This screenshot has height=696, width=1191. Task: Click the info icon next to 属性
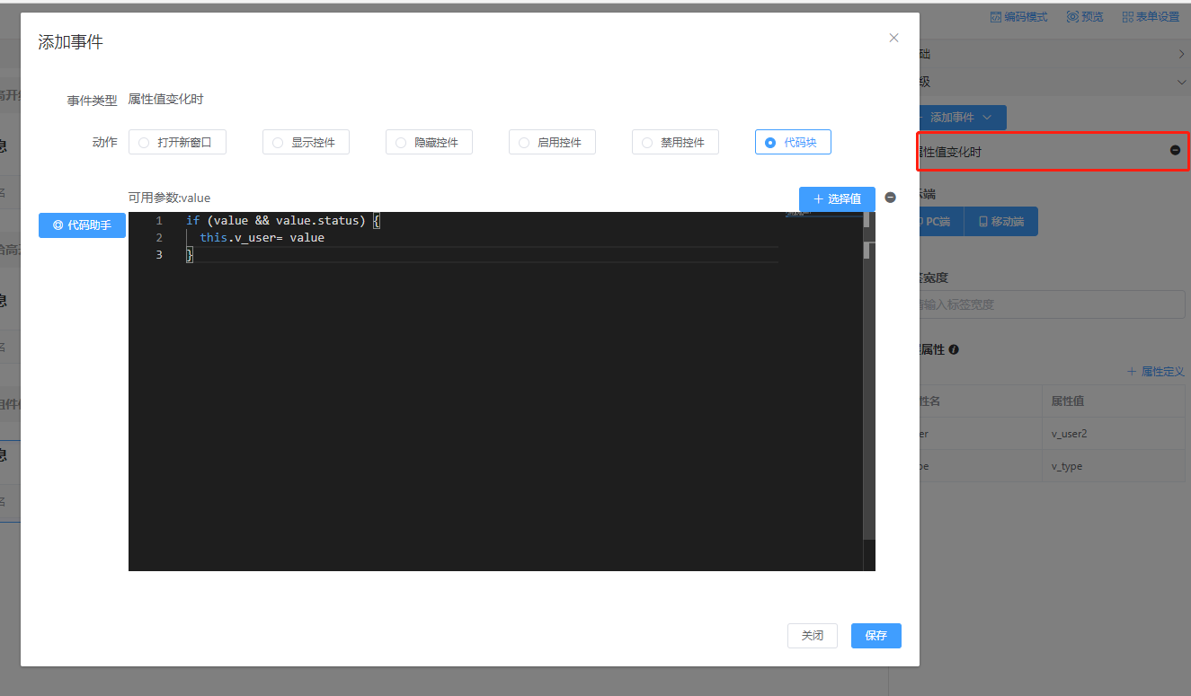[x=954, y=349]
